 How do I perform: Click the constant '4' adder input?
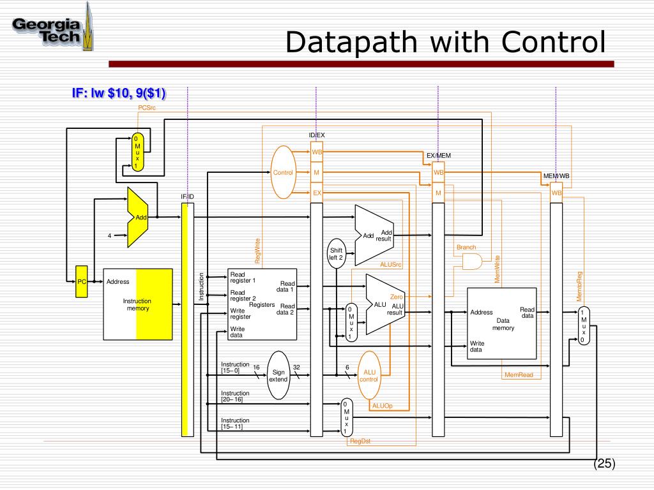109,235
